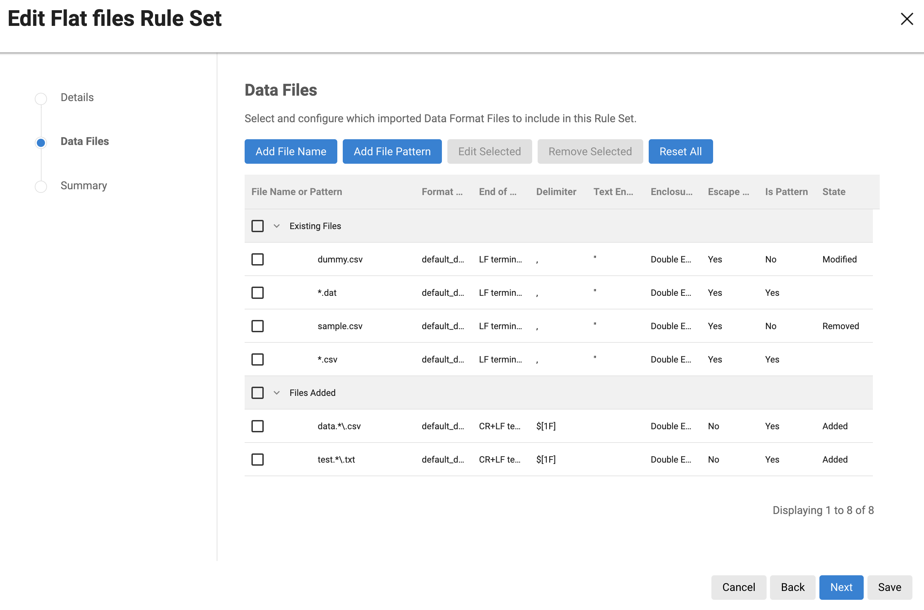Click Next to continue
The image size is (924, 610).
point(841,587)
